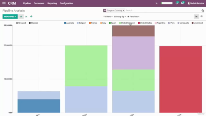Toggle Belgium series in legend

(x=81, y=23)
